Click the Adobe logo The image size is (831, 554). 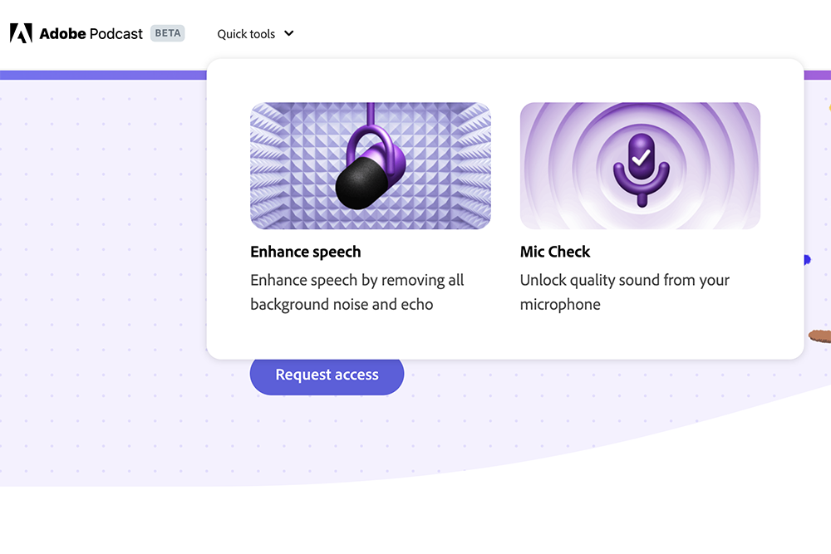(20, 32)
